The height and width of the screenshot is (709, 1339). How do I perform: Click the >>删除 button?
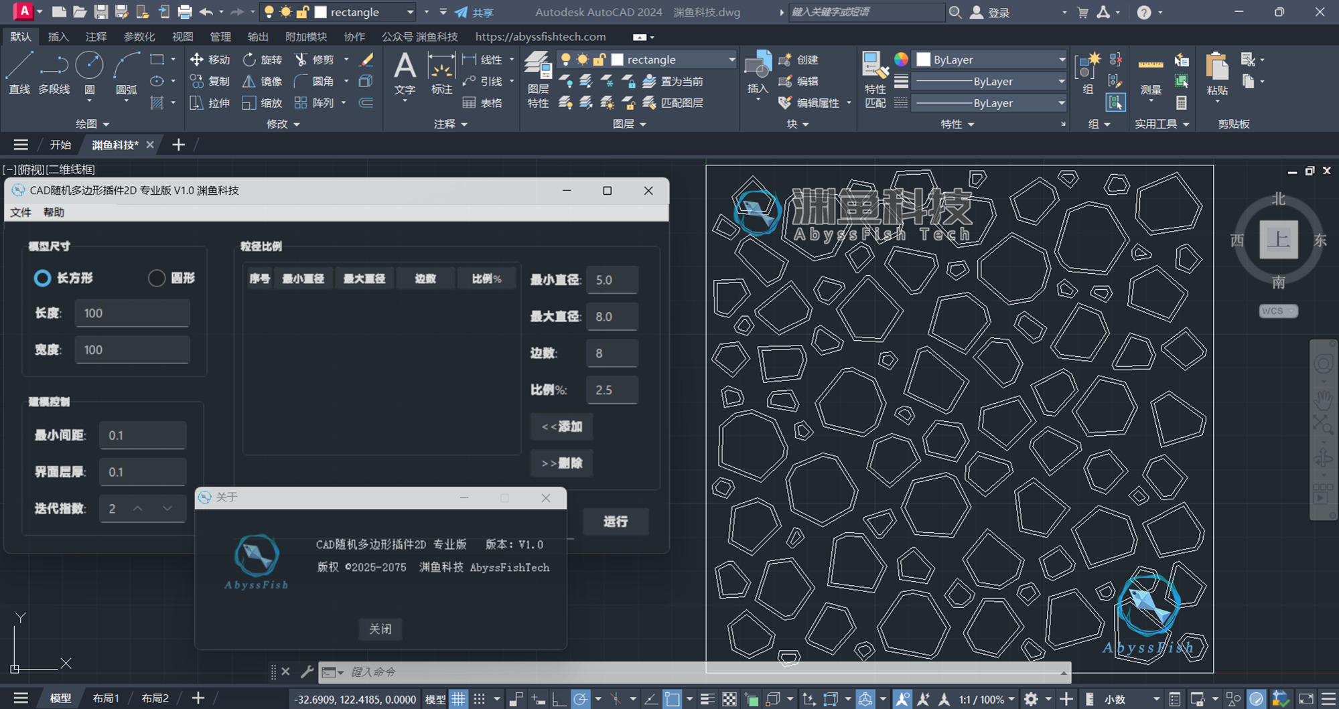[561, 463]
